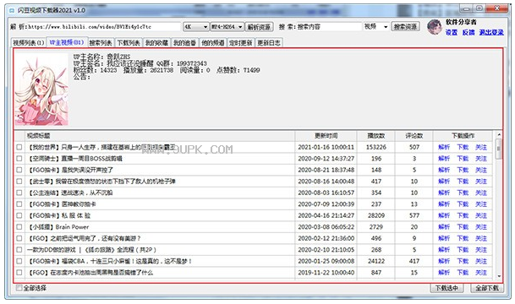This screenshot has height=304, width=515.
Task: Check the 2020-08-21 18:37:48 row checkbox
Action: pos(19,170)
